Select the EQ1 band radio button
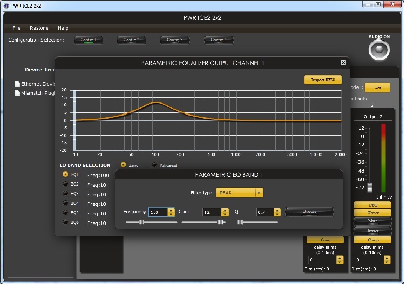This screenshot has width=404, height=284. click(x=65, y=174)
